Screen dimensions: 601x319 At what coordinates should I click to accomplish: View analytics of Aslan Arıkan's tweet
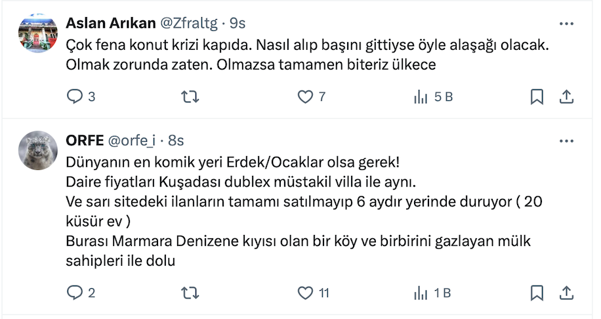[421, 97]
